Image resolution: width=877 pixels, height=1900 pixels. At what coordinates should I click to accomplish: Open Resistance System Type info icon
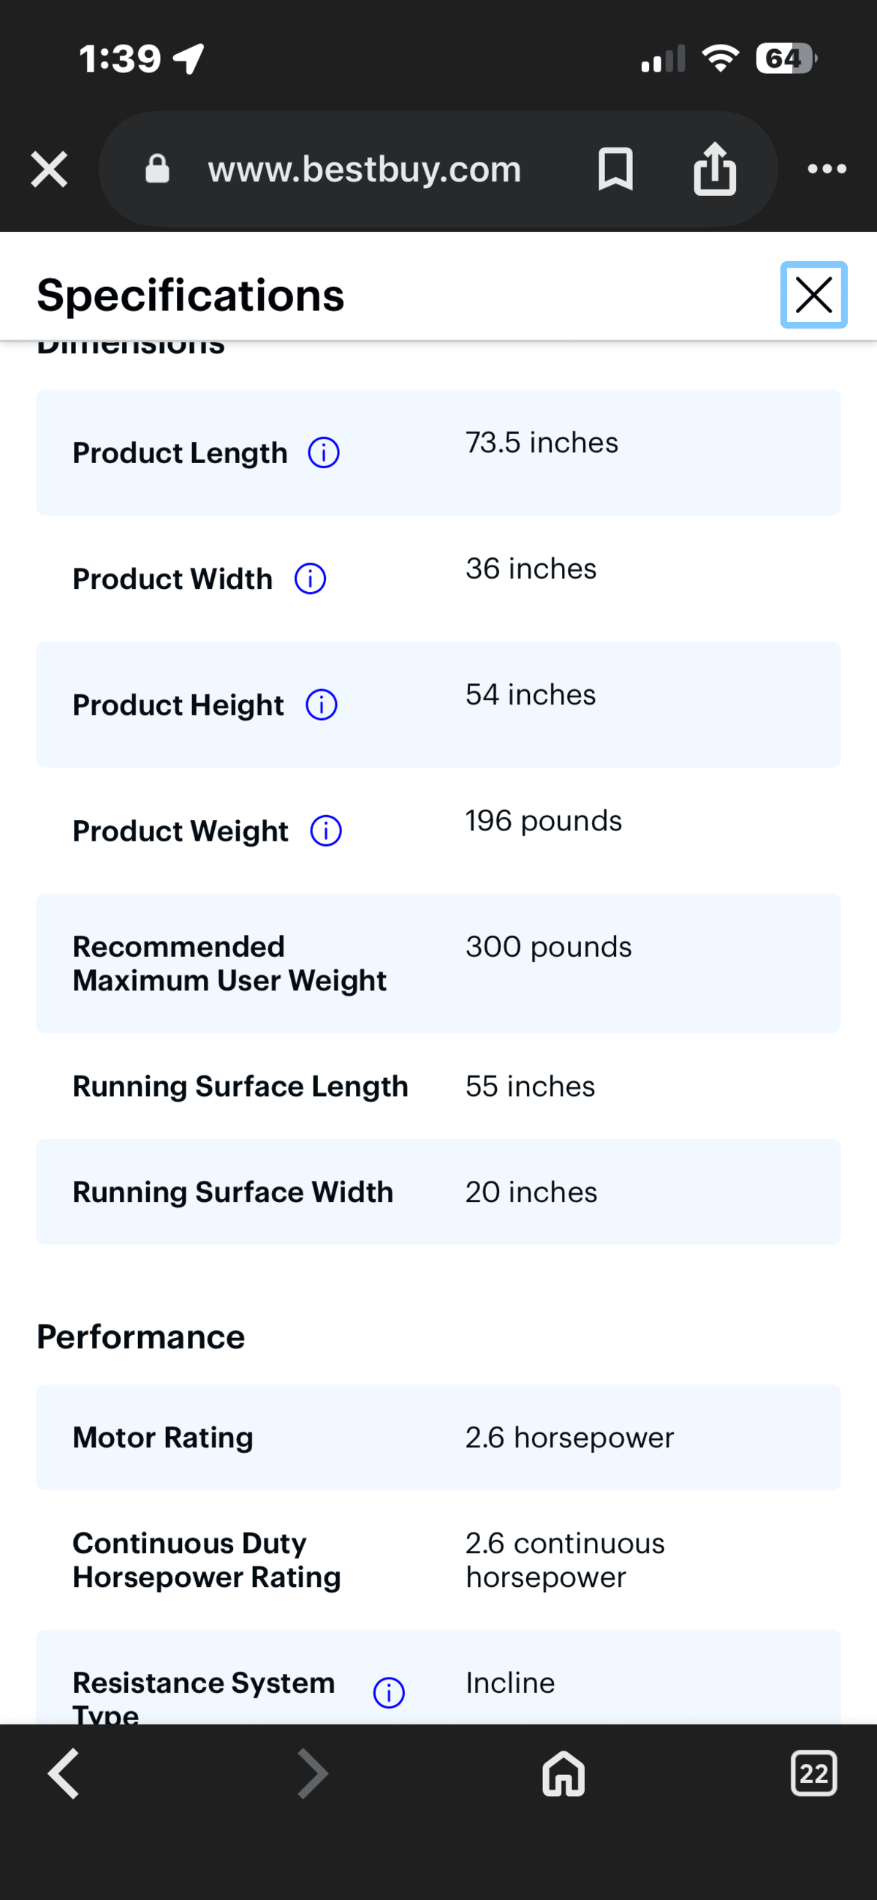point(389,1693)
